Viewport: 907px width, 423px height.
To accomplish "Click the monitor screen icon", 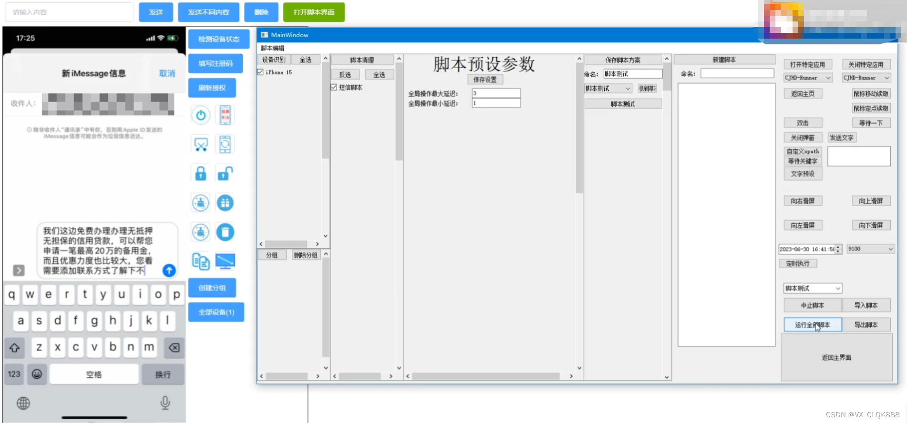I will pyautogui.click(x=225, y=261).
